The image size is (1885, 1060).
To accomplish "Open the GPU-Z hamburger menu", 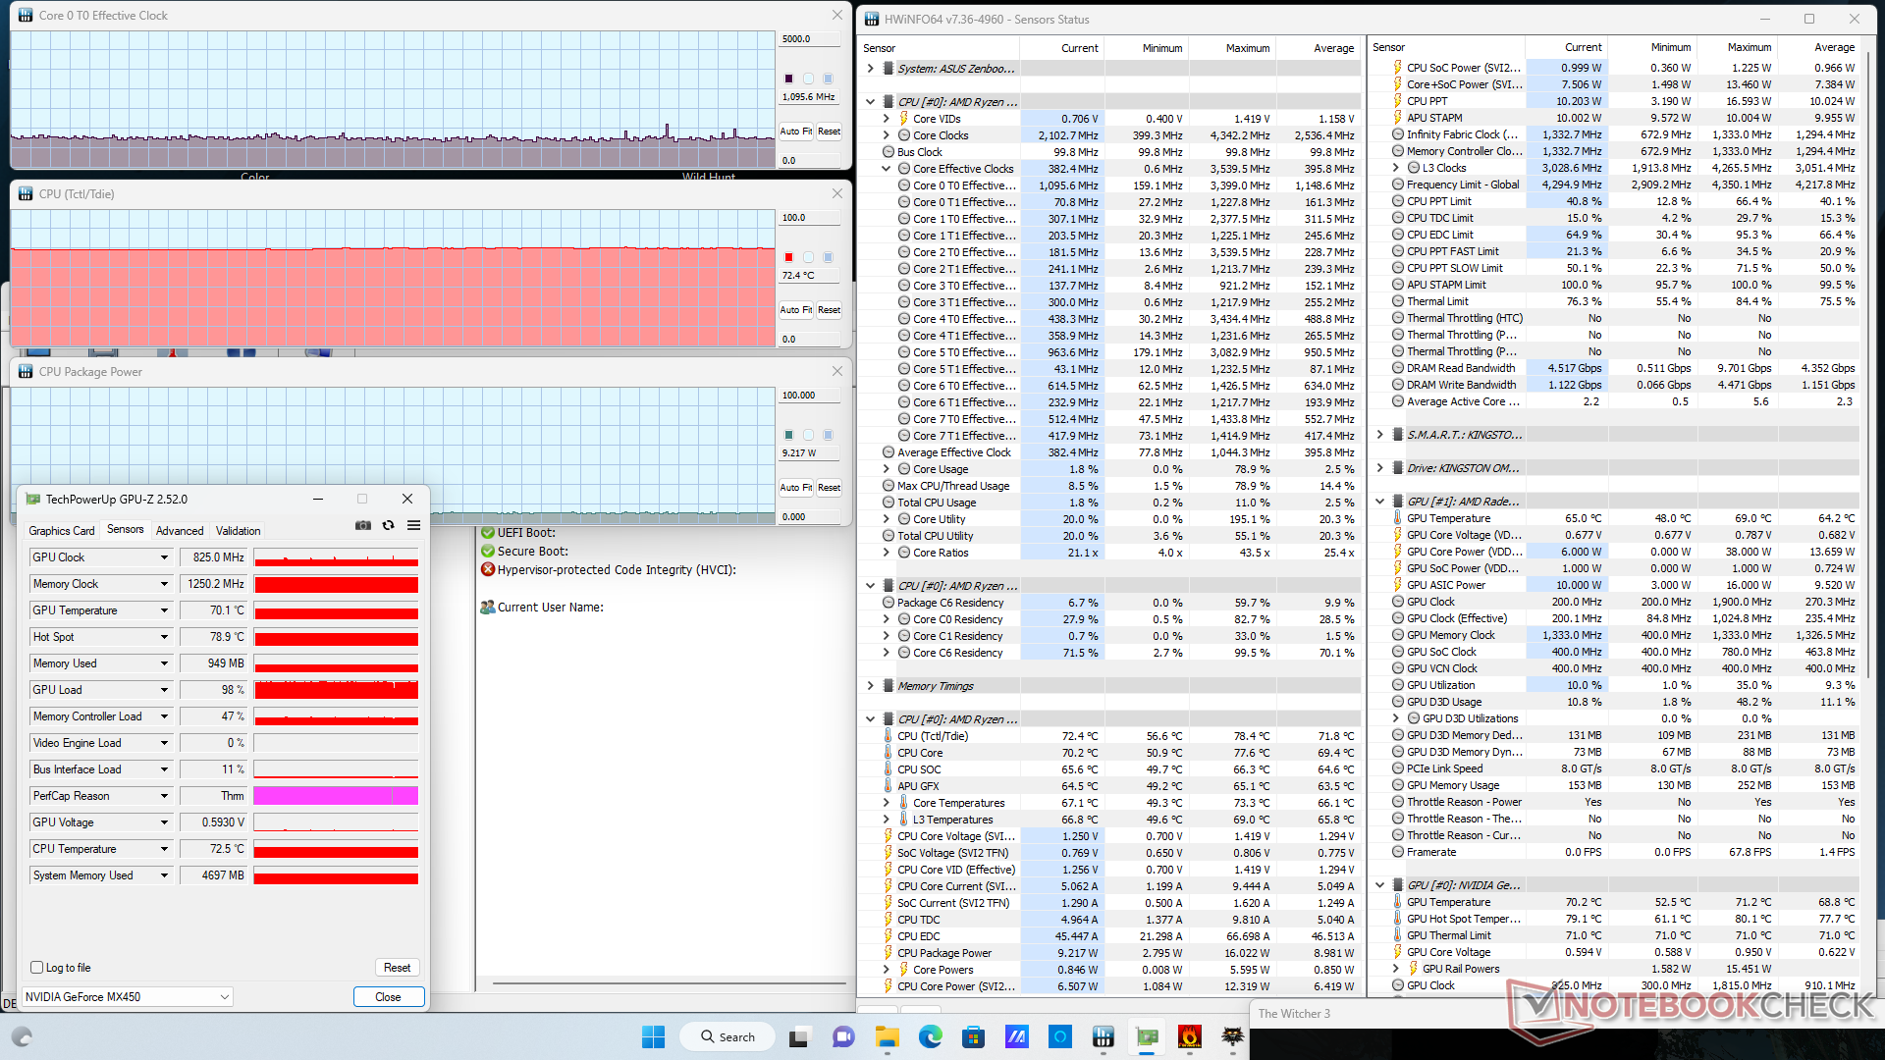I will pyautogui.click(x=414, y=525).
